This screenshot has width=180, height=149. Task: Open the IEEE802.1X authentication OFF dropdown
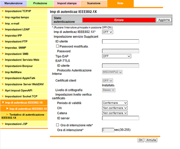pyautogui.click(x=108, y=32)
